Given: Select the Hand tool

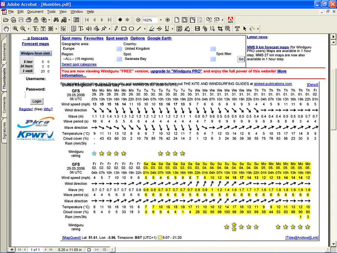Looking at the screenshot, I should 6,28.
